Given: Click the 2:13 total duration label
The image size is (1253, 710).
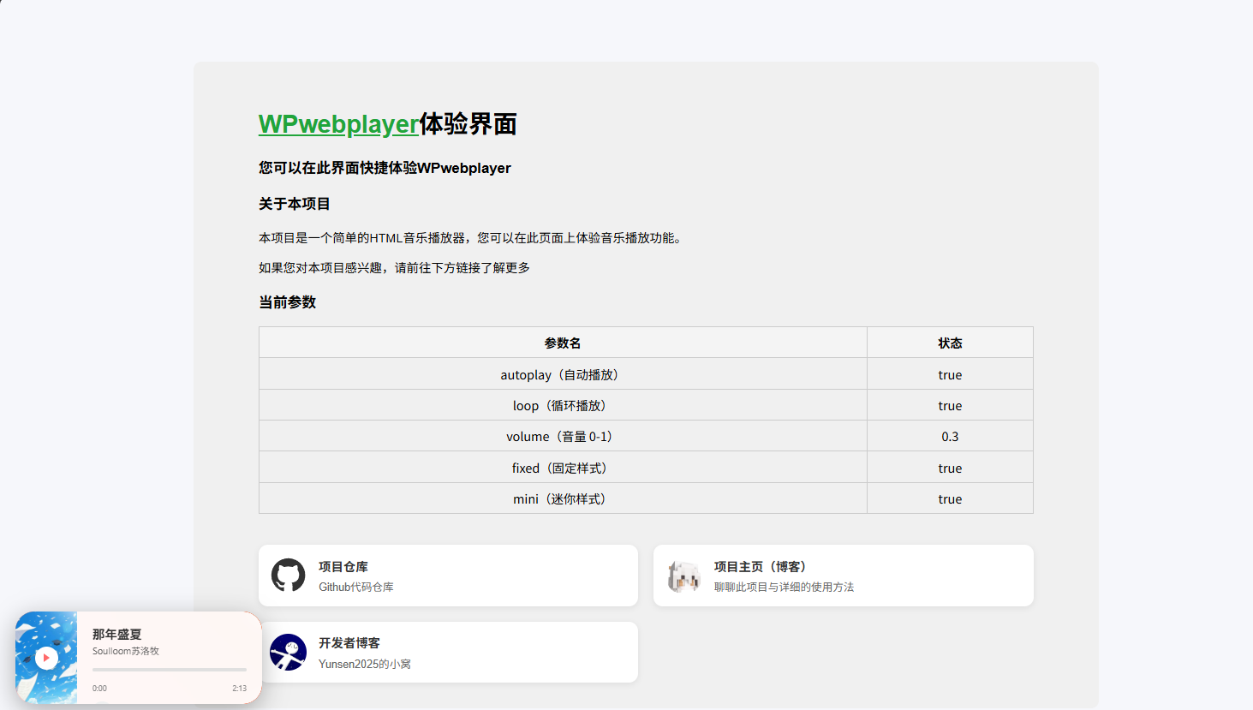Looking at the screenshot, I should tap(239, 689).
